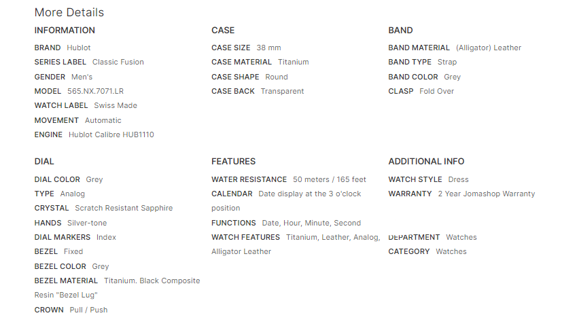This screenshot has height=324, width=579.
Task: Click the (Alligator) Leather band material value
Action: [489, 48]
